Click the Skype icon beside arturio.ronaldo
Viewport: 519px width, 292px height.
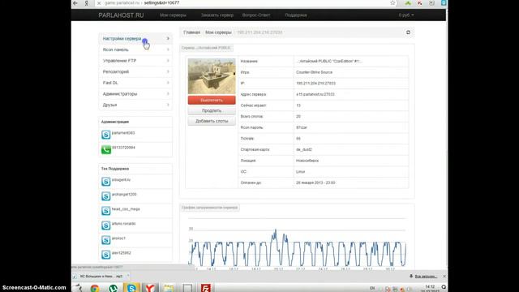(106, 225)
